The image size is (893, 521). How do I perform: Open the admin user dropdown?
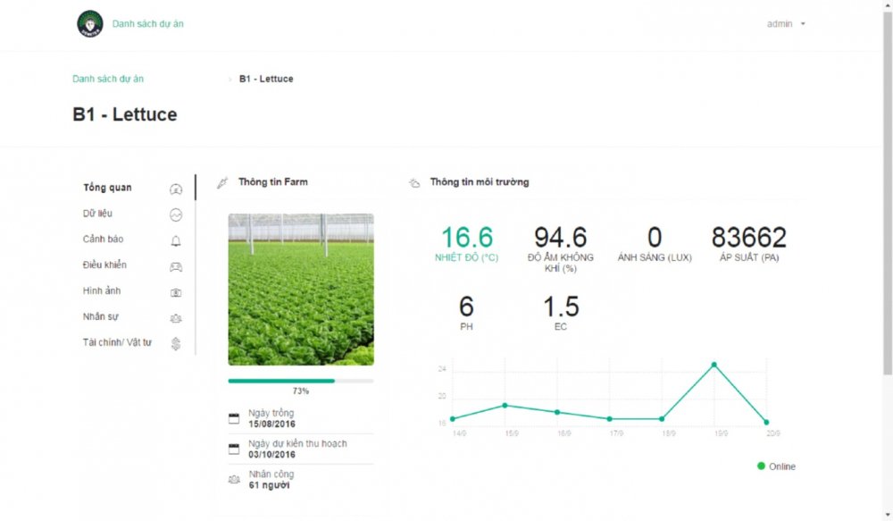click(x=785, y=24)
